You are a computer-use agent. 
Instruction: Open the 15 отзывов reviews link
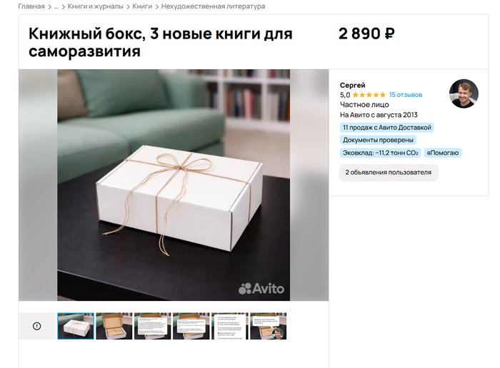tap(406, 95)
